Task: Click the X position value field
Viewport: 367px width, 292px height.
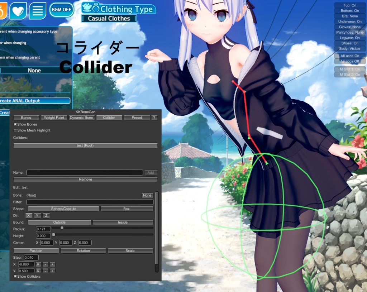Action: 26,264
